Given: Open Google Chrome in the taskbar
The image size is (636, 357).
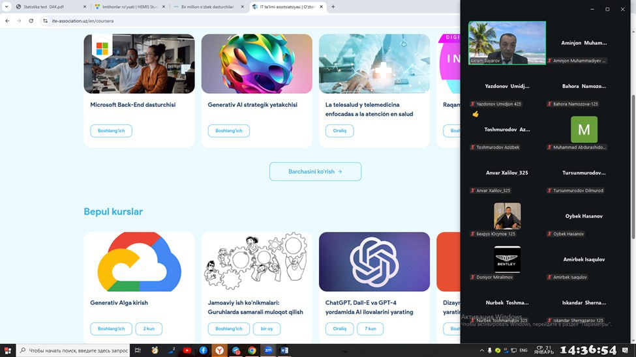Looking at the screenshot, I should [252, 350].
